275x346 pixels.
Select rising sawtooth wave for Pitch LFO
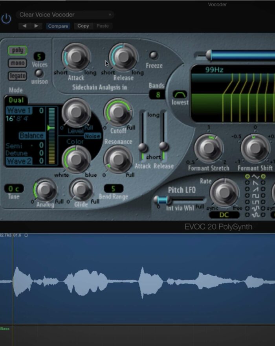[247, 189]
